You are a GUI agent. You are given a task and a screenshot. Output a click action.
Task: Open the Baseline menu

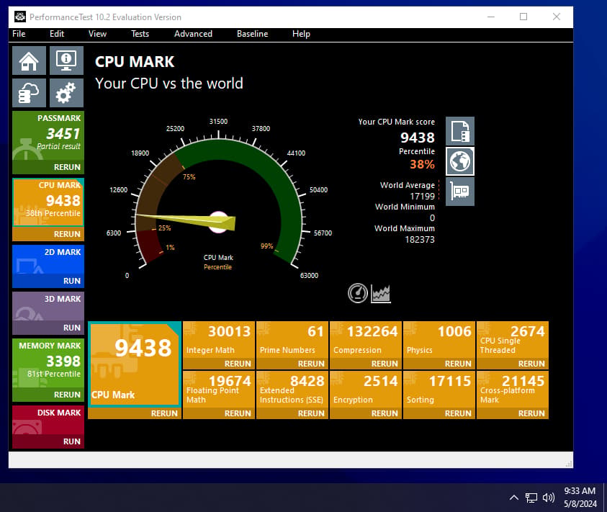(253, 34)
